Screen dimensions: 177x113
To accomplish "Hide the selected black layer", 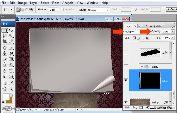I will pyautogui.click(x=126, y=80).
